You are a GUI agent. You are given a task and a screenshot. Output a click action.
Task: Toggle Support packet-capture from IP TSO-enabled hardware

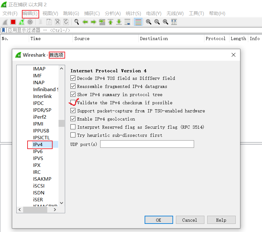point(73,111)
